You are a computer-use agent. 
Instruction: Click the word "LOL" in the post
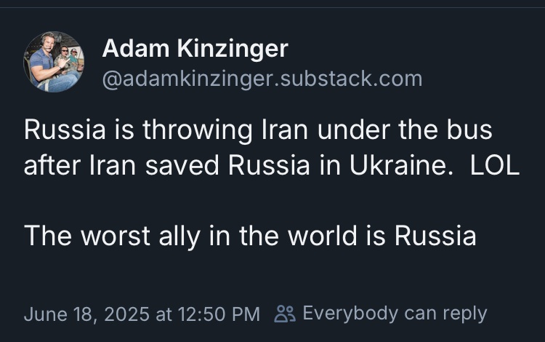[494, 165]
